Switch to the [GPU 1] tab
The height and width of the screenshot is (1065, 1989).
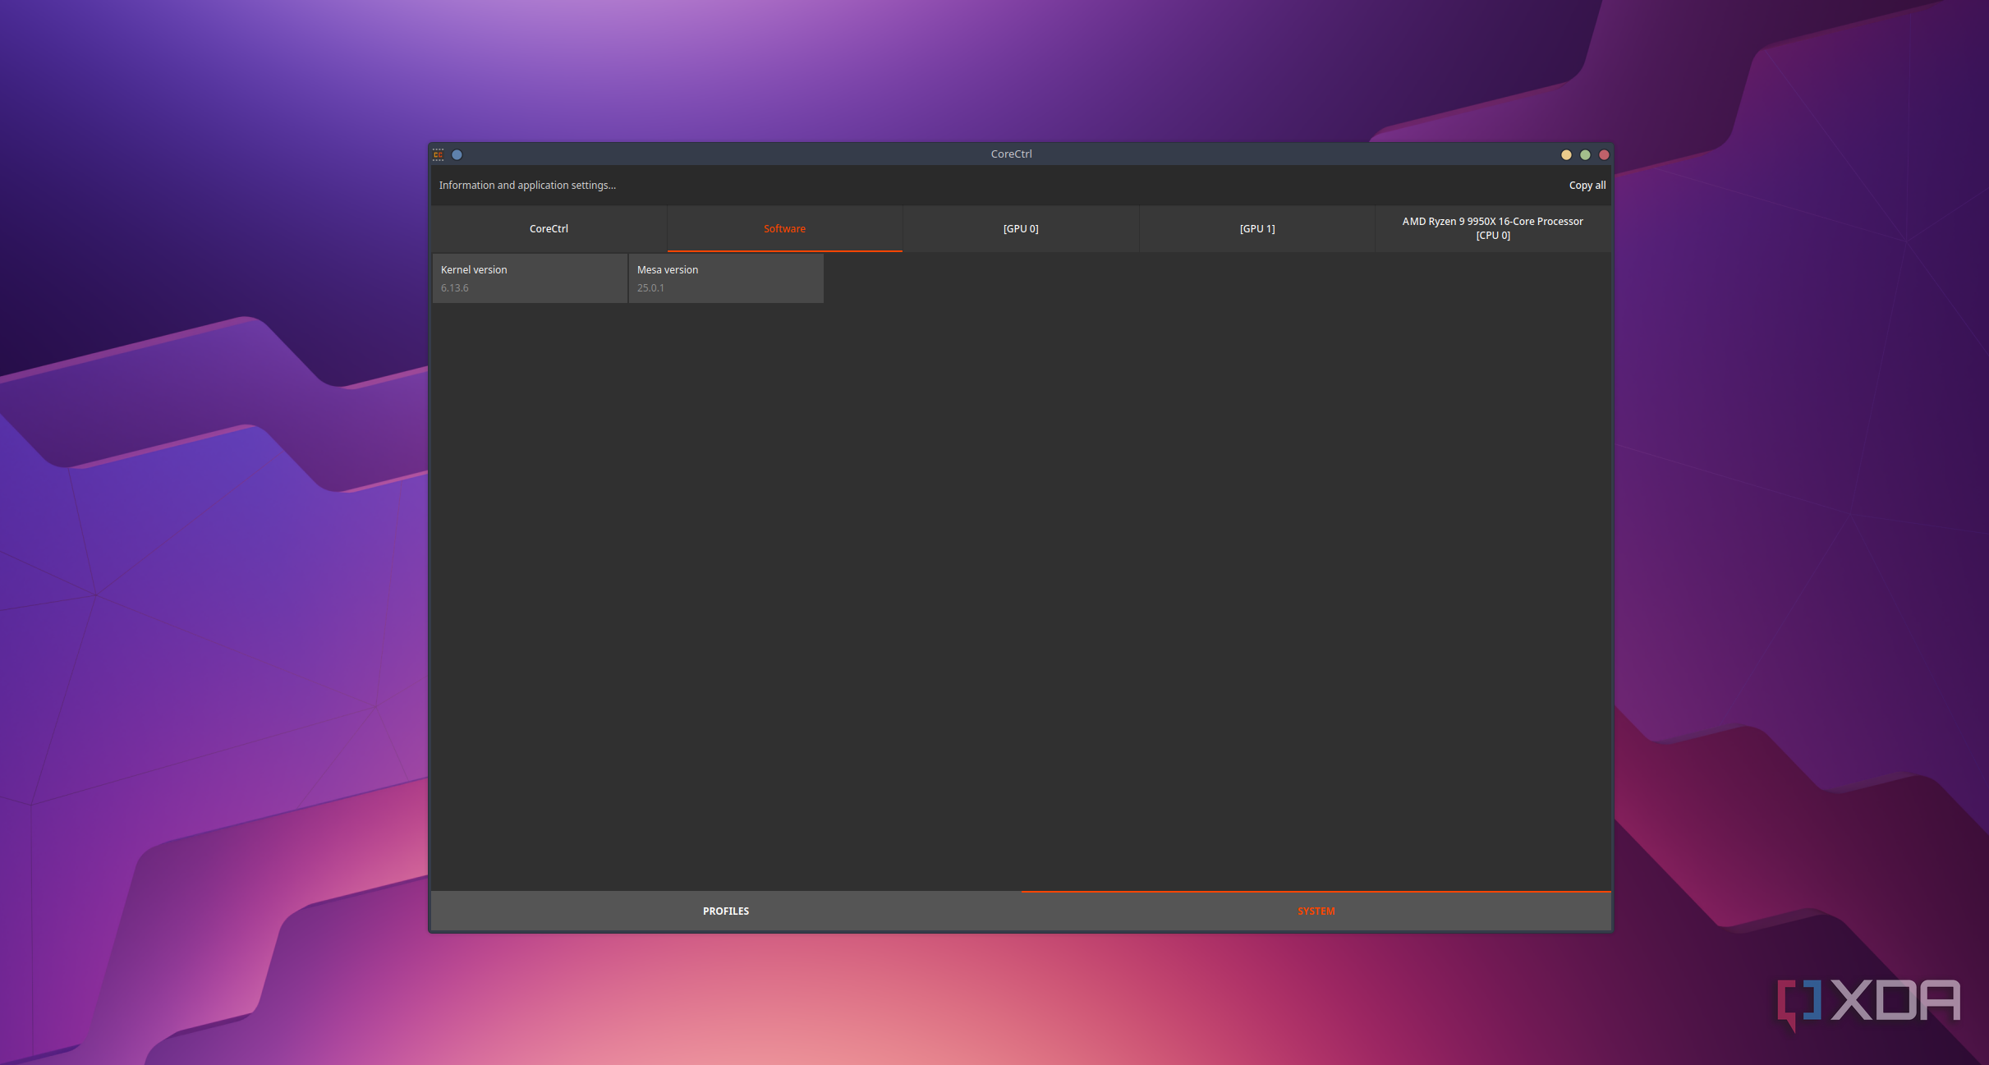[x=1257, y=228]
